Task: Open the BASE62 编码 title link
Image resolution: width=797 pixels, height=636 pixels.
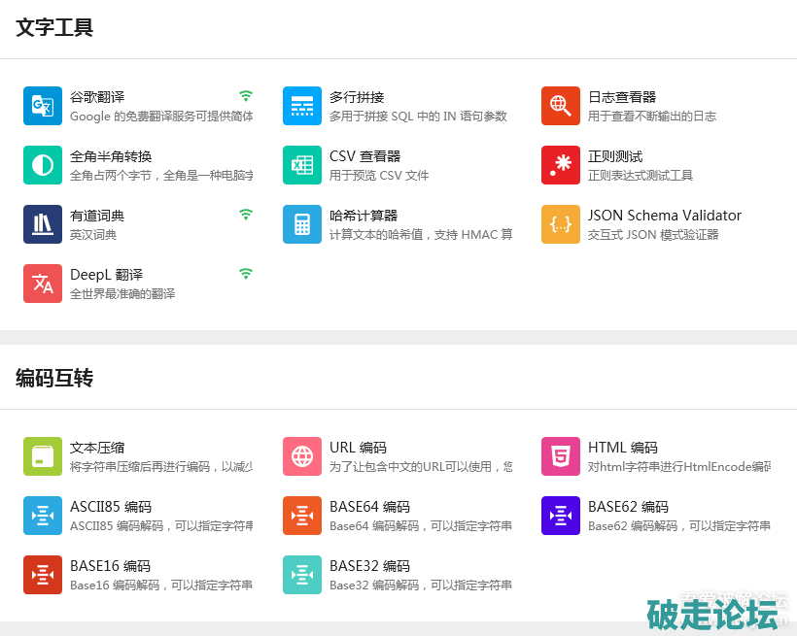Action: click(x=628, y=507)
